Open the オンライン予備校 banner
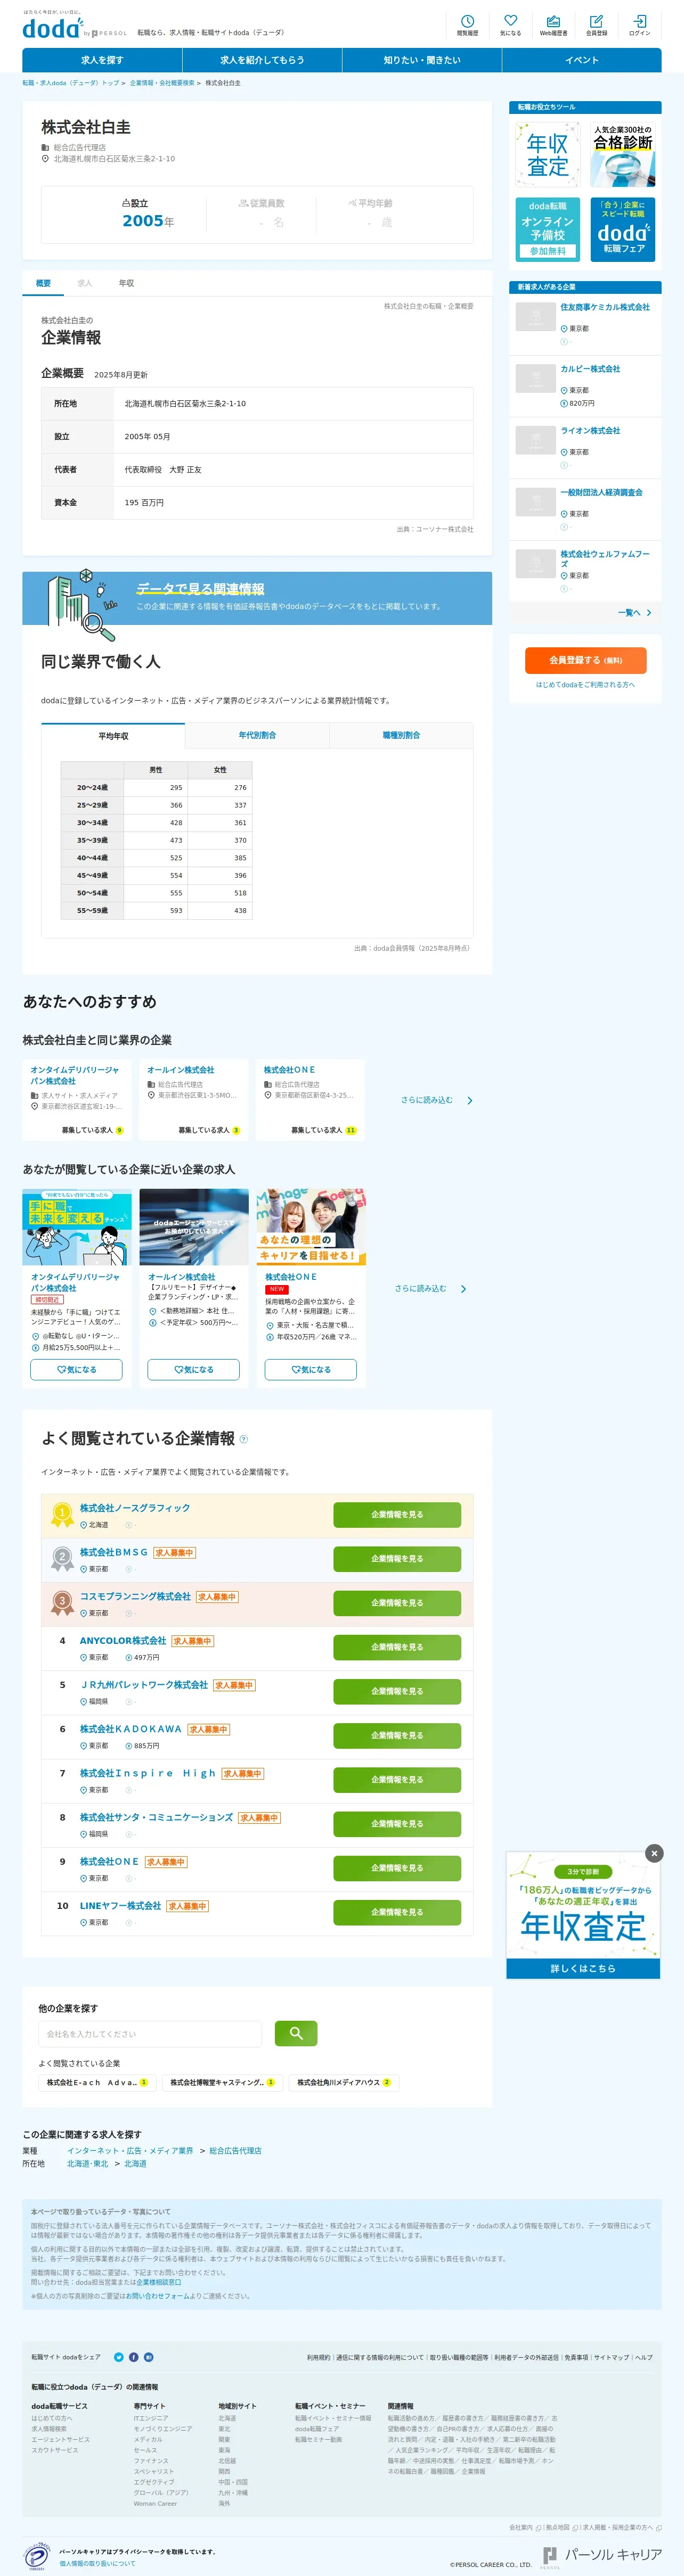The width and height of the screenshot is (684, 2576). 548,229
